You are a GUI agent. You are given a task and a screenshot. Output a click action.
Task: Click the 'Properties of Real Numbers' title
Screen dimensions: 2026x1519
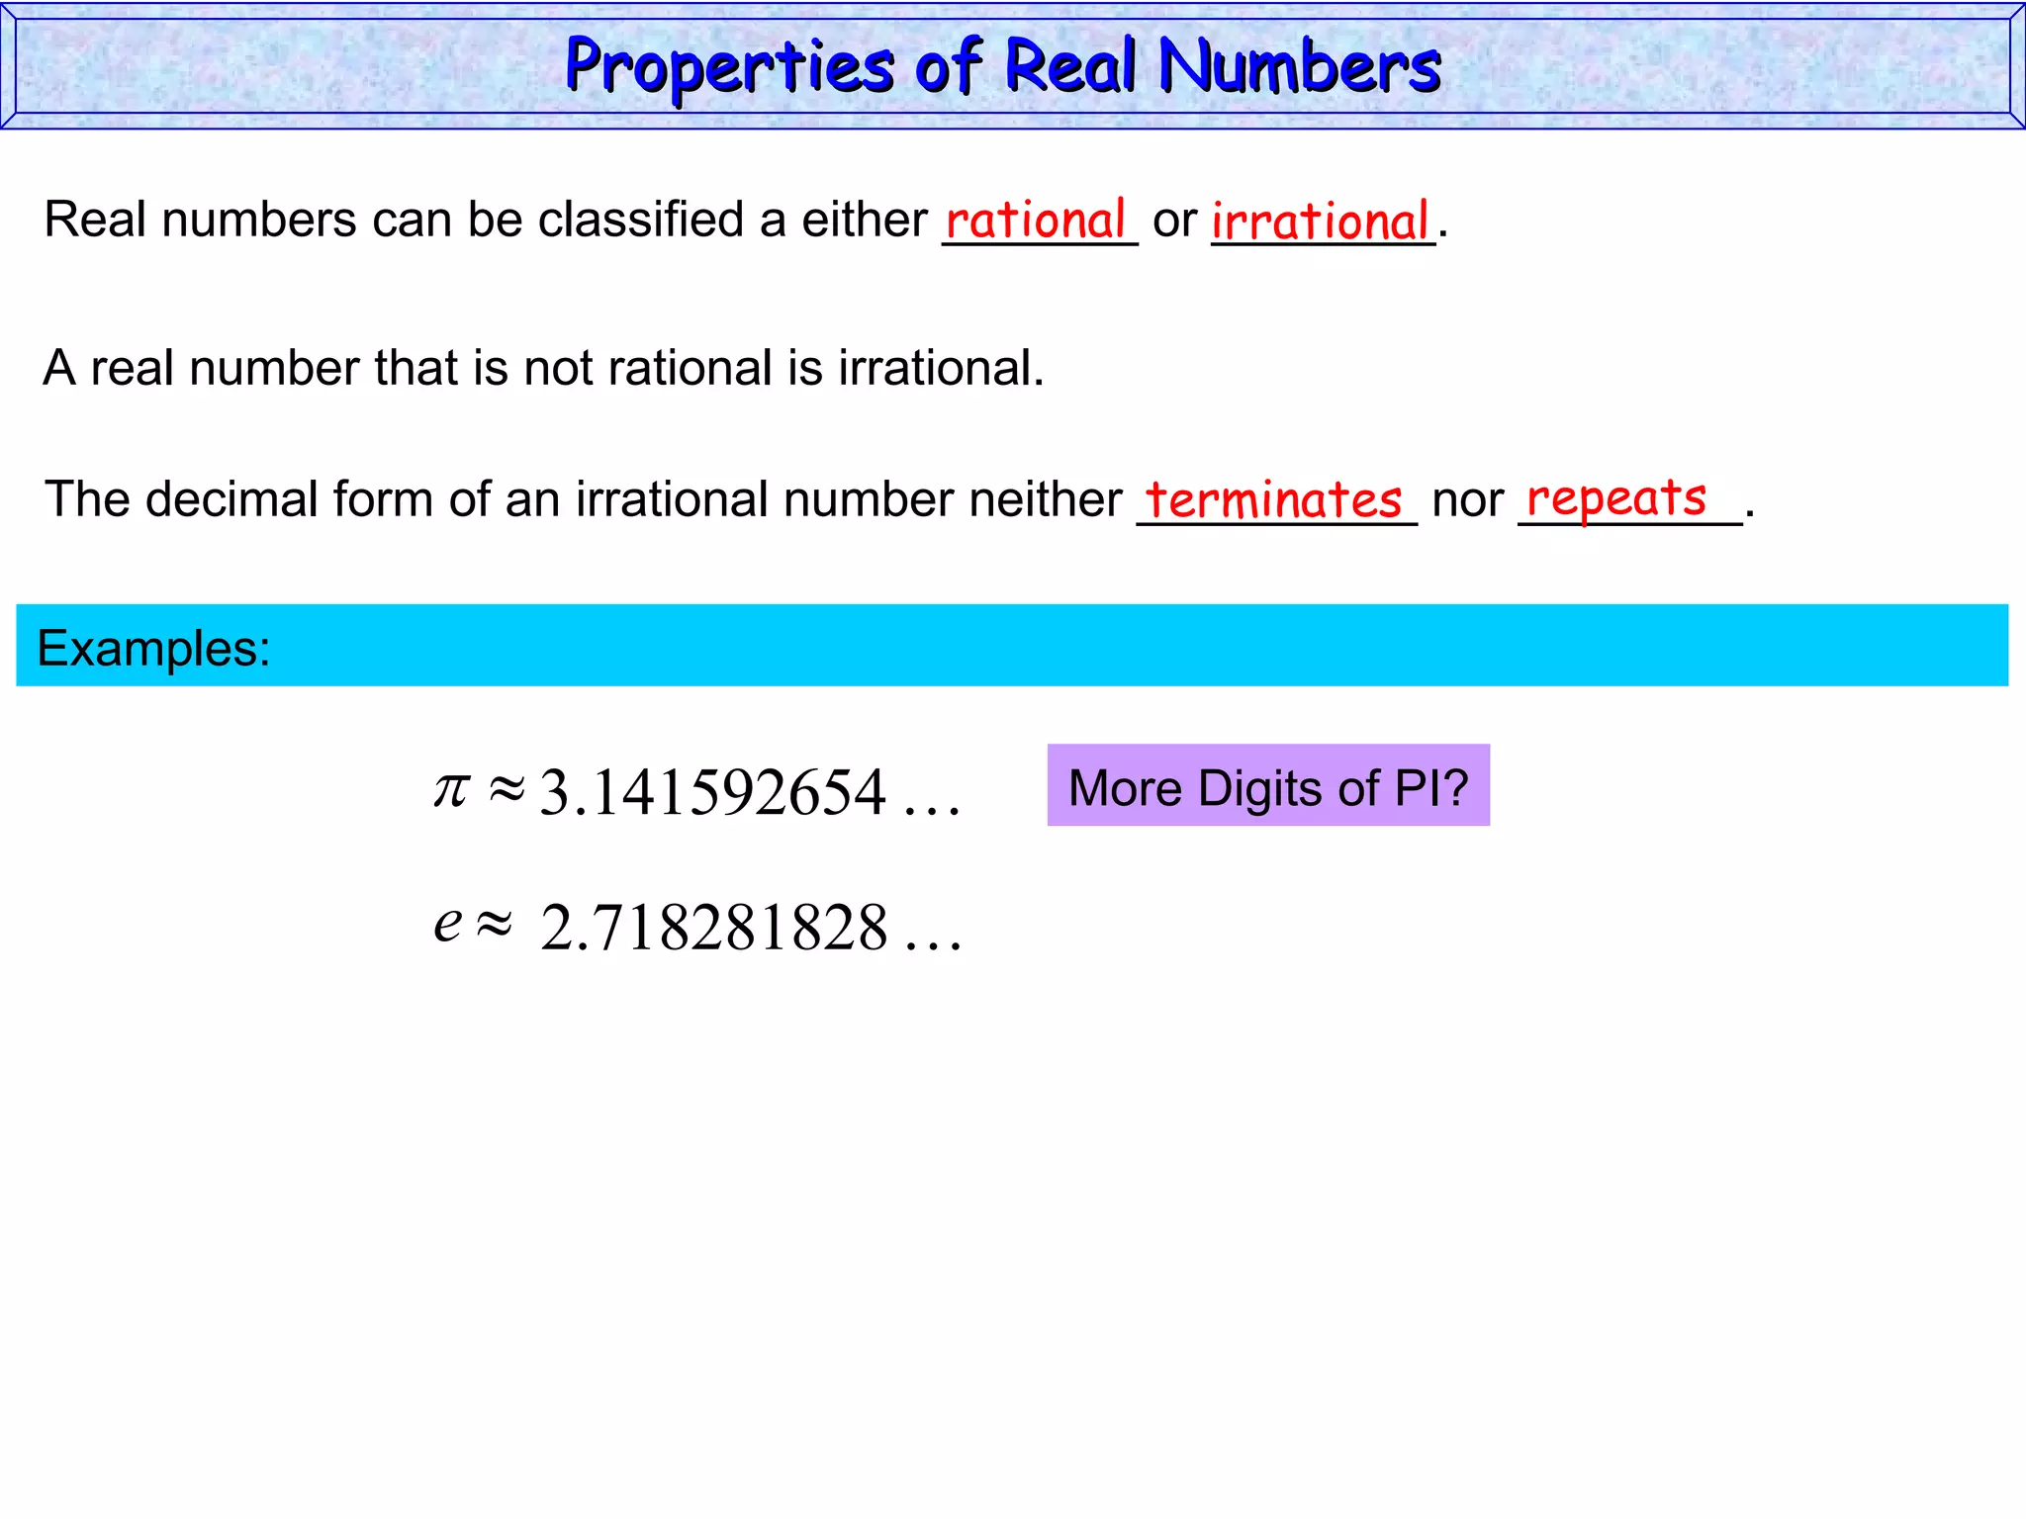tap(1003, 67)
